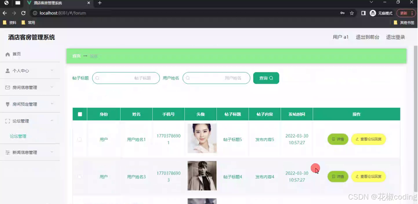Viewport: 418px width, 204px height.
Task: Click the page vertical scrollbar
Action: 416,119
